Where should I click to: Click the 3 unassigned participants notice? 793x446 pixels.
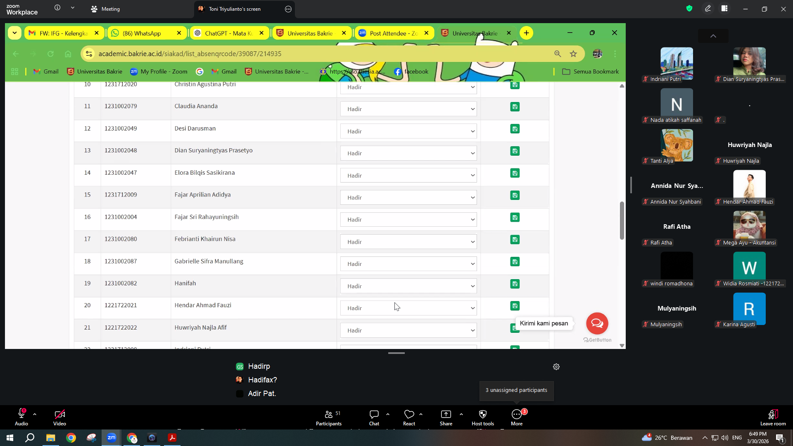click(x=516, y=391)
